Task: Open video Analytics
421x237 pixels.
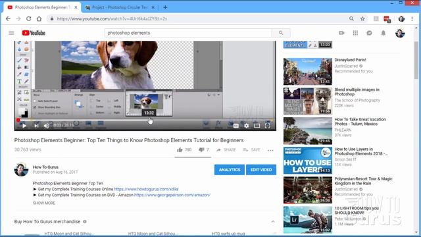Action: click(x=230, y=170)
